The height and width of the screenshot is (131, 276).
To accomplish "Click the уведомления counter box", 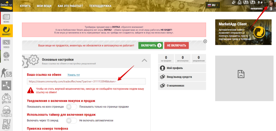I will [199, 59].
